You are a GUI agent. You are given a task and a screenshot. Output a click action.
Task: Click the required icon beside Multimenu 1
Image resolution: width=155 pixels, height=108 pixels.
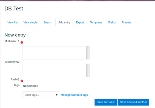[22, 42]
